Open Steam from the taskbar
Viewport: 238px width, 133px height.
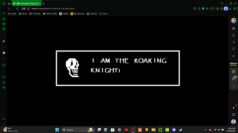pyautogui.click(x=181, y=130)
